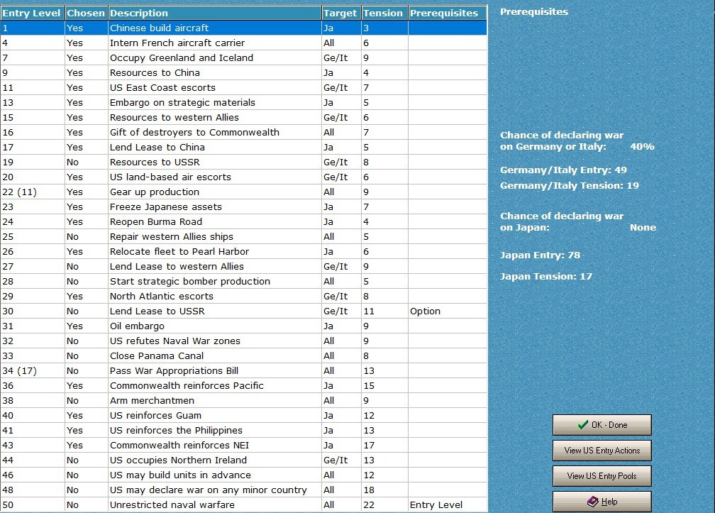Click the Tension column header

384,13
